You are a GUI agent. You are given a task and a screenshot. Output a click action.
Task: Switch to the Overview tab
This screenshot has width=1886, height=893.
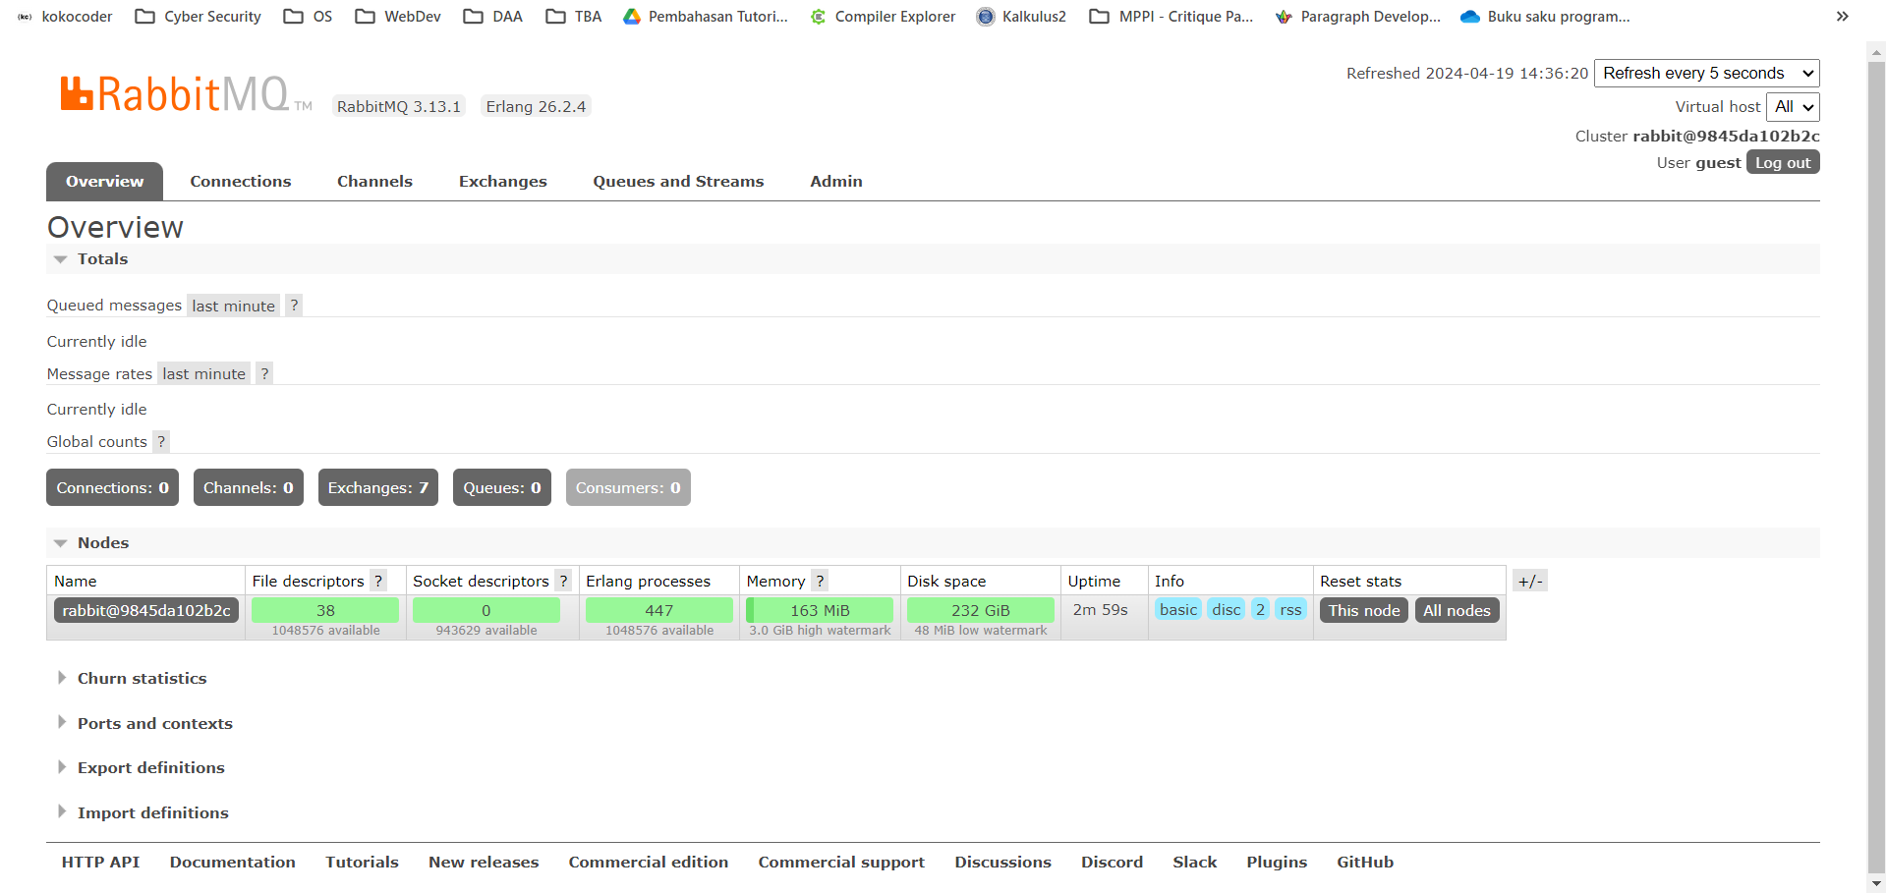coord(104,182)
